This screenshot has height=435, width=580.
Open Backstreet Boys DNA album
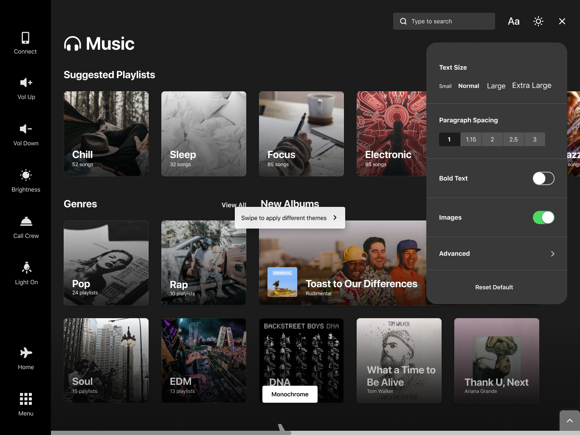pyautogui.click(x=301, y=361)
